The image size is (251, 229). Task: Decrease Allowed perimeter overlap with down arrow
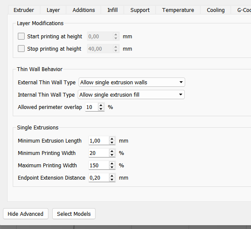click(x=101, y=109)
